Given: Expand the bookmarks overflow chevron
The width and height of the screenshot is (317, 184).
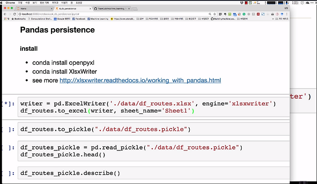Looking at the screenshot, I should click(x=273, y=19).
